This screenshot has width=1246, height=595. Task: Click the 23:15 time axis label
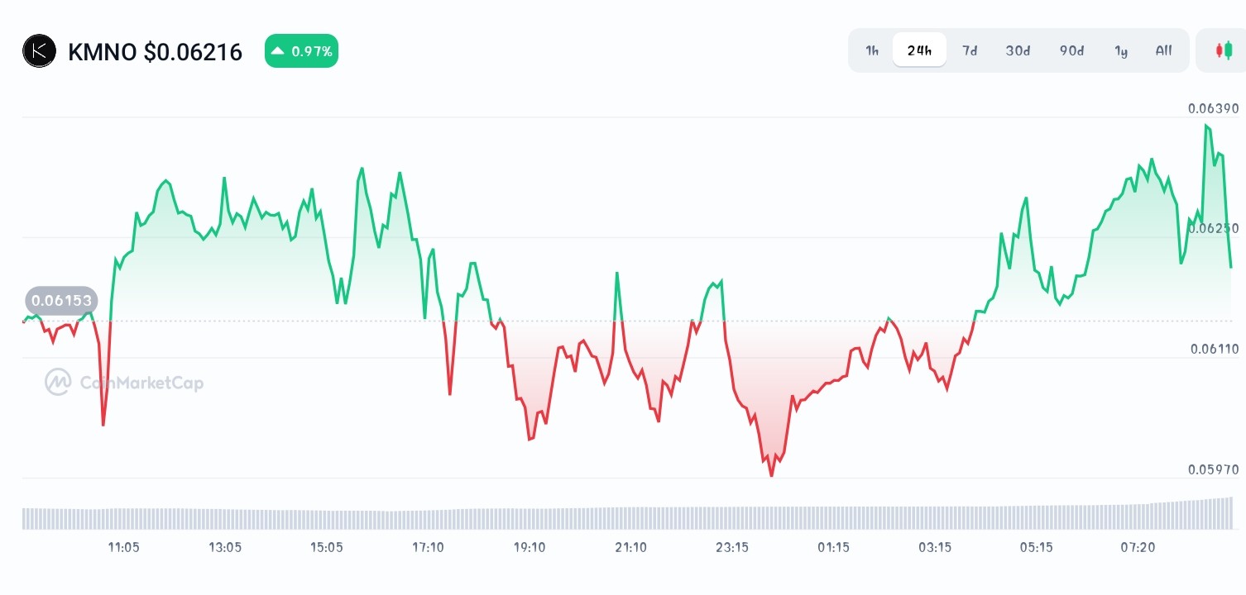tap(732, 547)
